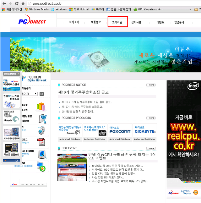Click the globe contact us icon
This screenshot has height=203, width=201.
tap(42, 130)
